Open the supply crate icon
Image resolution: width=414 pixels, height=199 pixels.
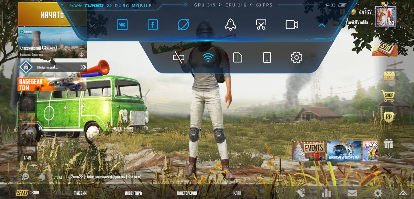[x=389, y=76]
